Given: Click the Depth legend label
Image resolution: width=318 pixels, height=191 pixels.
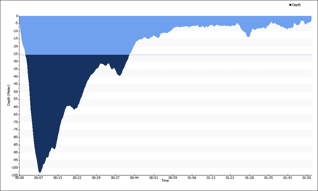Looking at the screenshot, I should pos(296,5).
